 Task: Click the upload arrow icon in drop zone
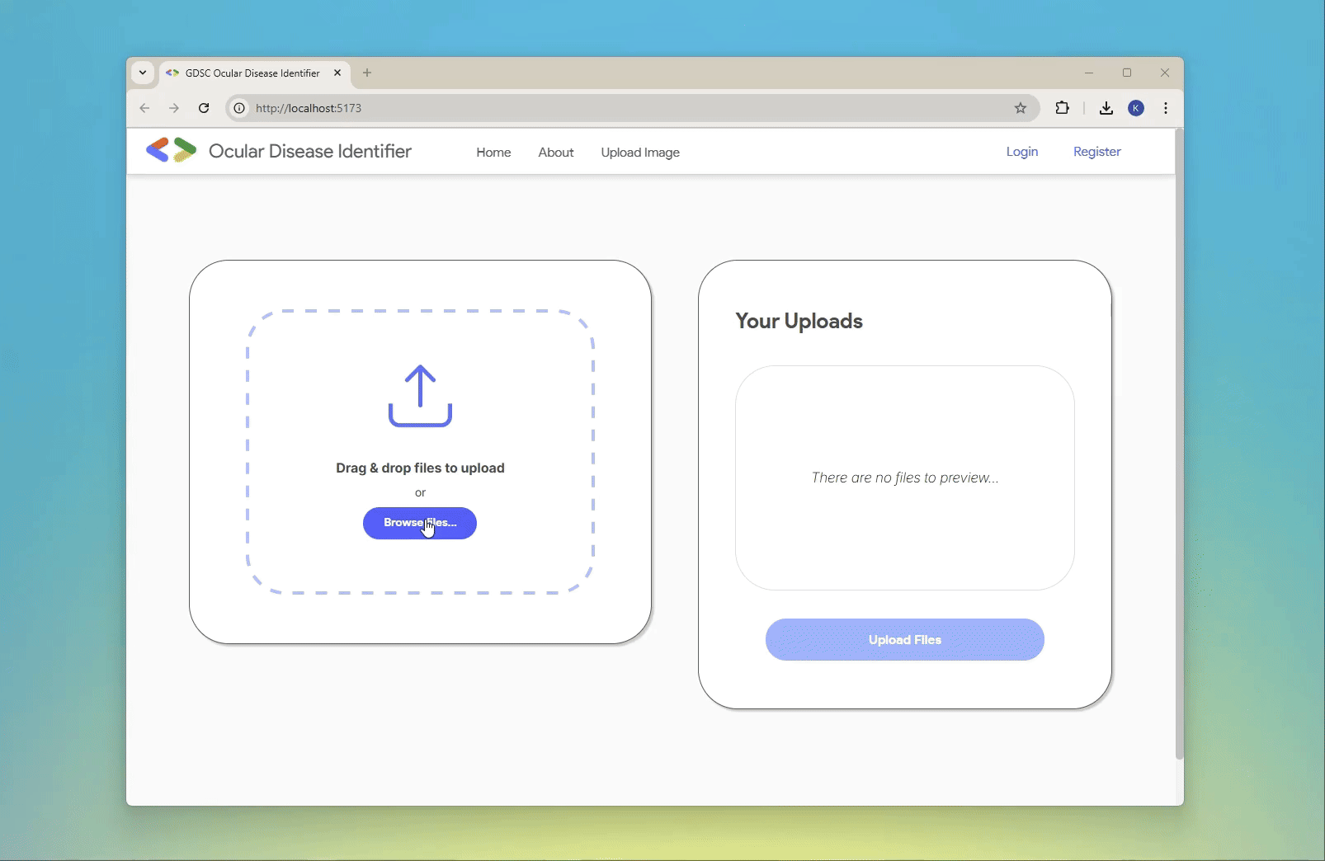[x=420, y=396]
